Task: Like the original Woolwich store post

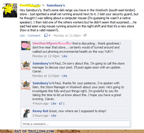Action: (22, 36)
